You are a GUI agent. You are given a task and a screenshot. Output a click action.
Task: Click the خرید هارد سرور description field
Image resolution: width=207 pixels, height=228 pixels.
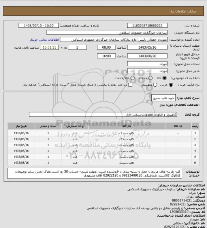pos(164,98)
